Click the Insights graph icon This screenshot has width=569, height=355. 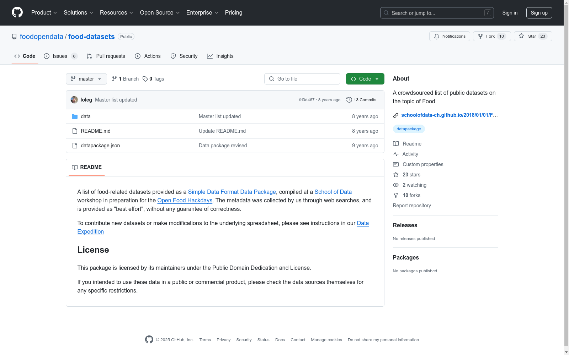click(x=210, y=56)
